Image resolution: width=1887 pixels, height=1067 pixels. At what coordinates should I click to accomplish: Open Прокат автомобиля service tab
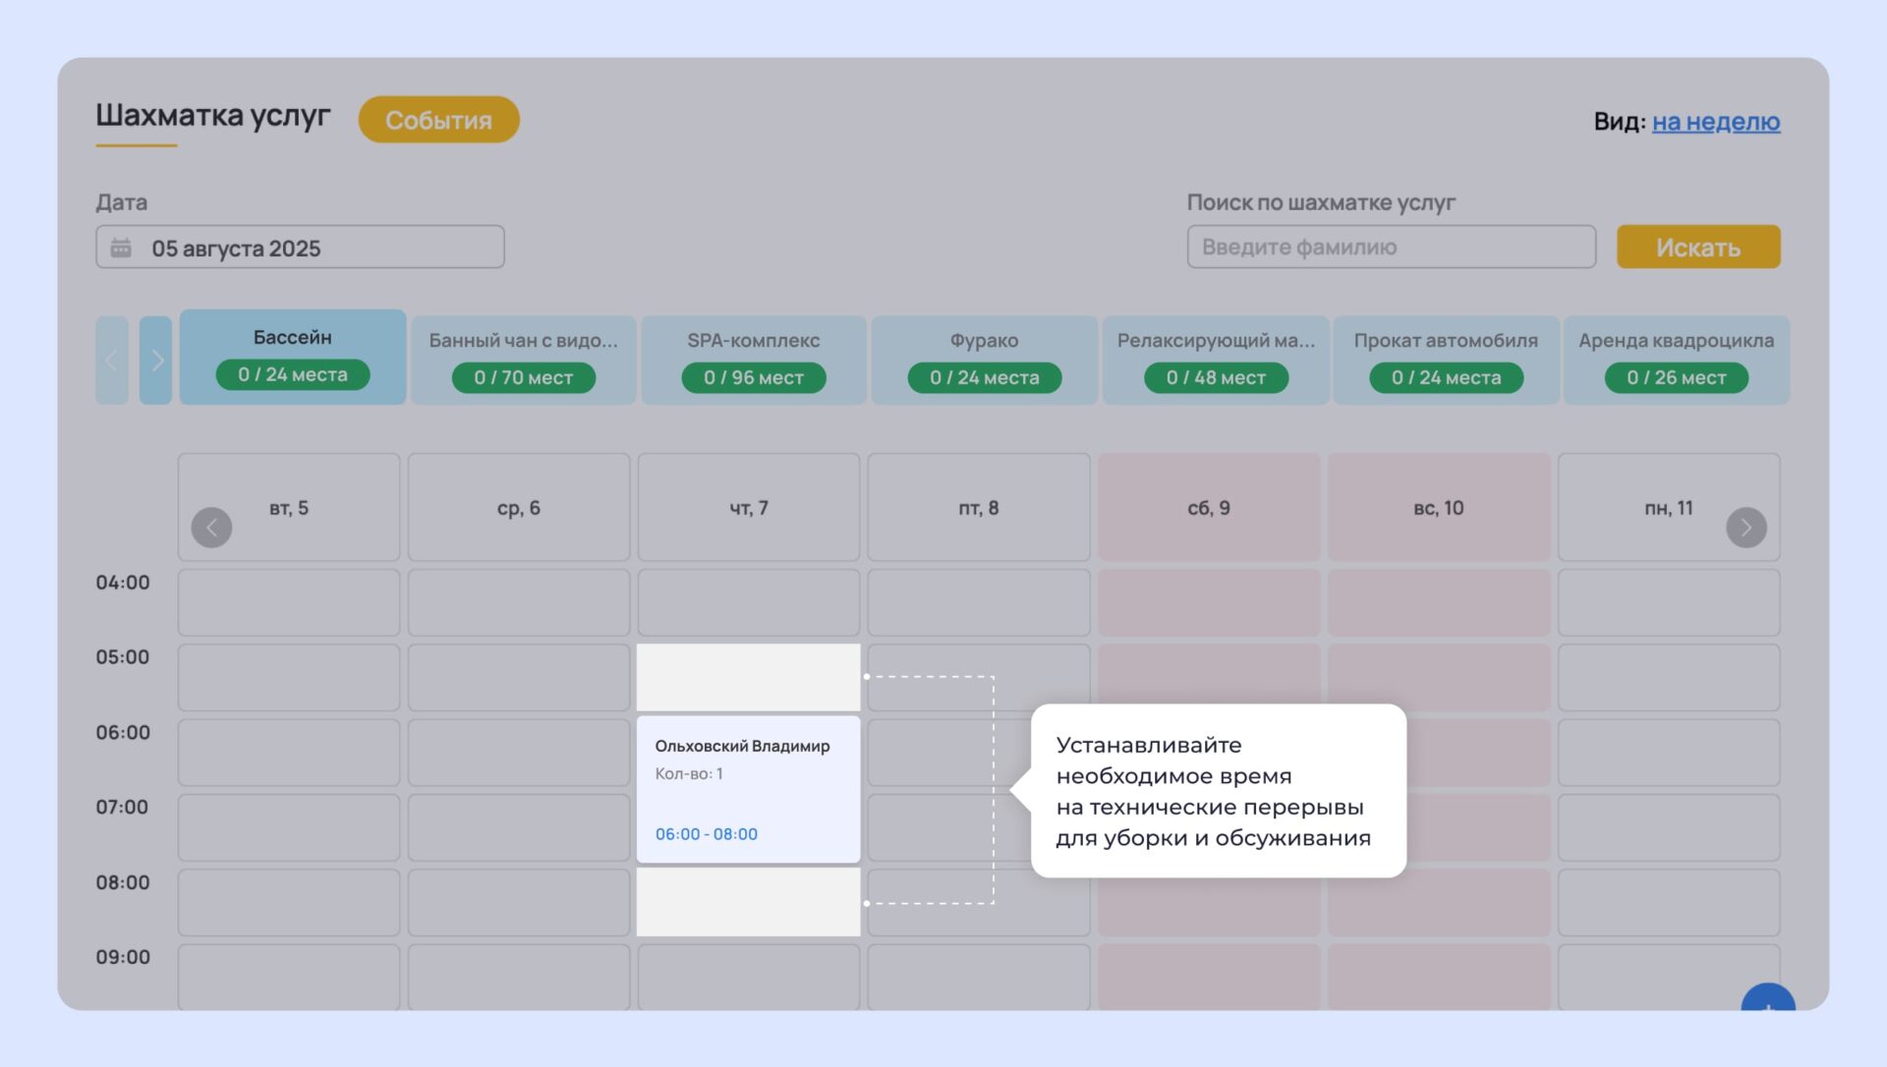[x=1445, y=360]
